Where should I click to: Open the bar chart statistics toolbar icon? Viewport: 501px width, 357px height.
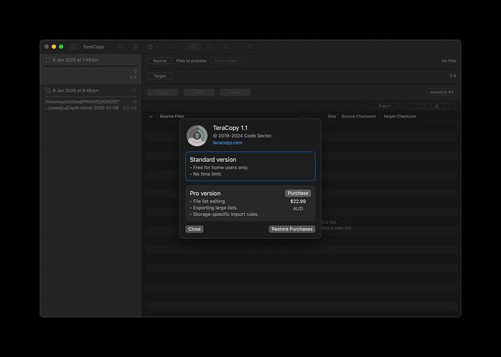[226, 47]
